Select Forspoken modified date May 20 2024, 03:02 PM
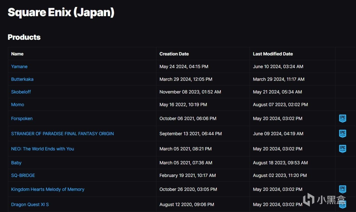The image size is (356, 212). (x=278, y=119)
